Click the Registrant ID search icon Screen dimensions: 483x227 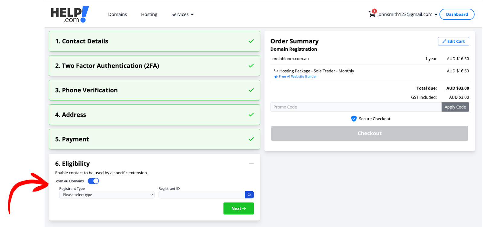249,195
